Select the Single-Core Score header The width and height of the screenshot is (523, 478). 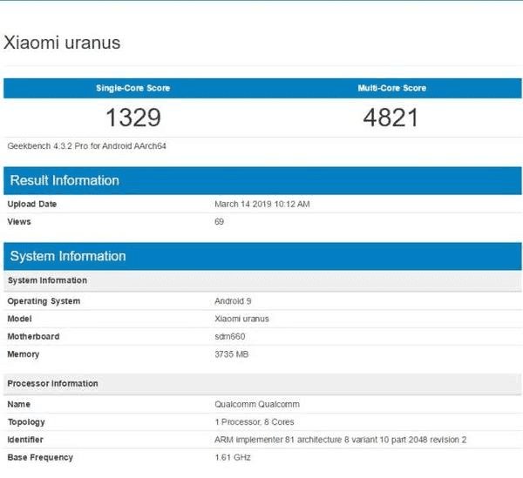pos(132,88)
